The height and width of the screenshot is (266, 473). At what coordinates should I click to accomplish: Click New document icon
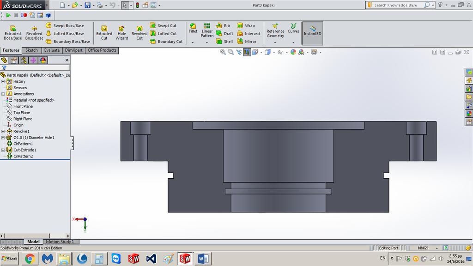point(62,5)
